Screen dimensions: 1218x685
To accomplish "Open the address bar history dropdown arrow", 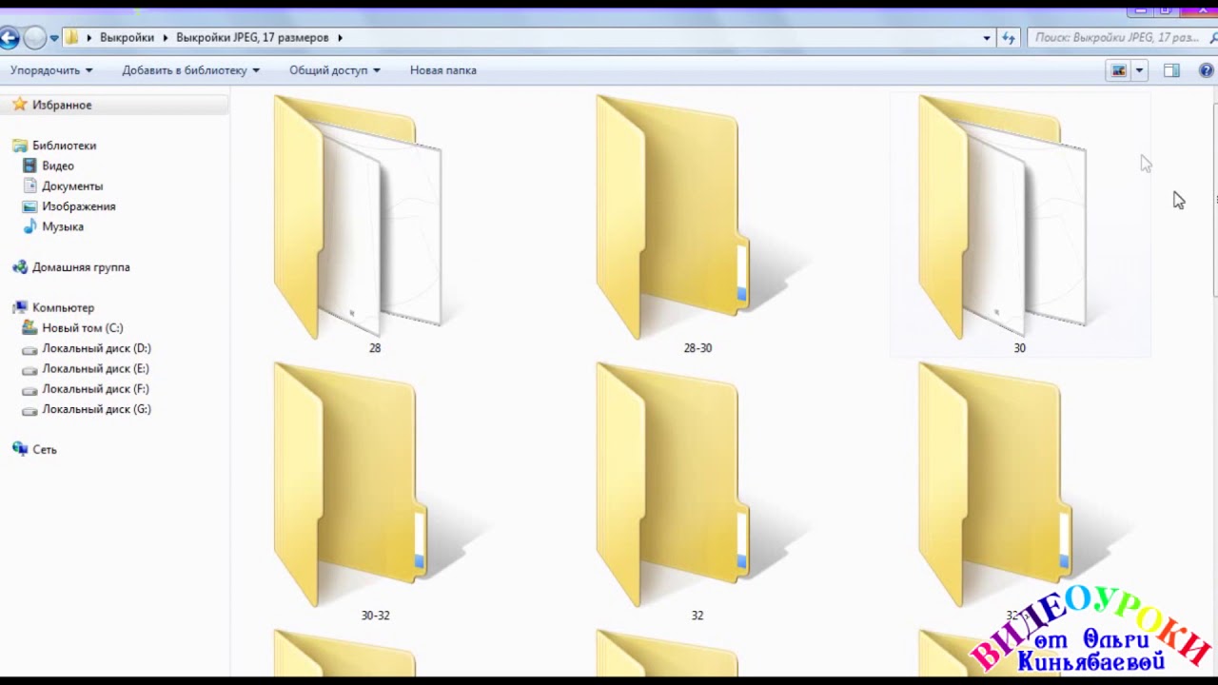I will [987, 38].
